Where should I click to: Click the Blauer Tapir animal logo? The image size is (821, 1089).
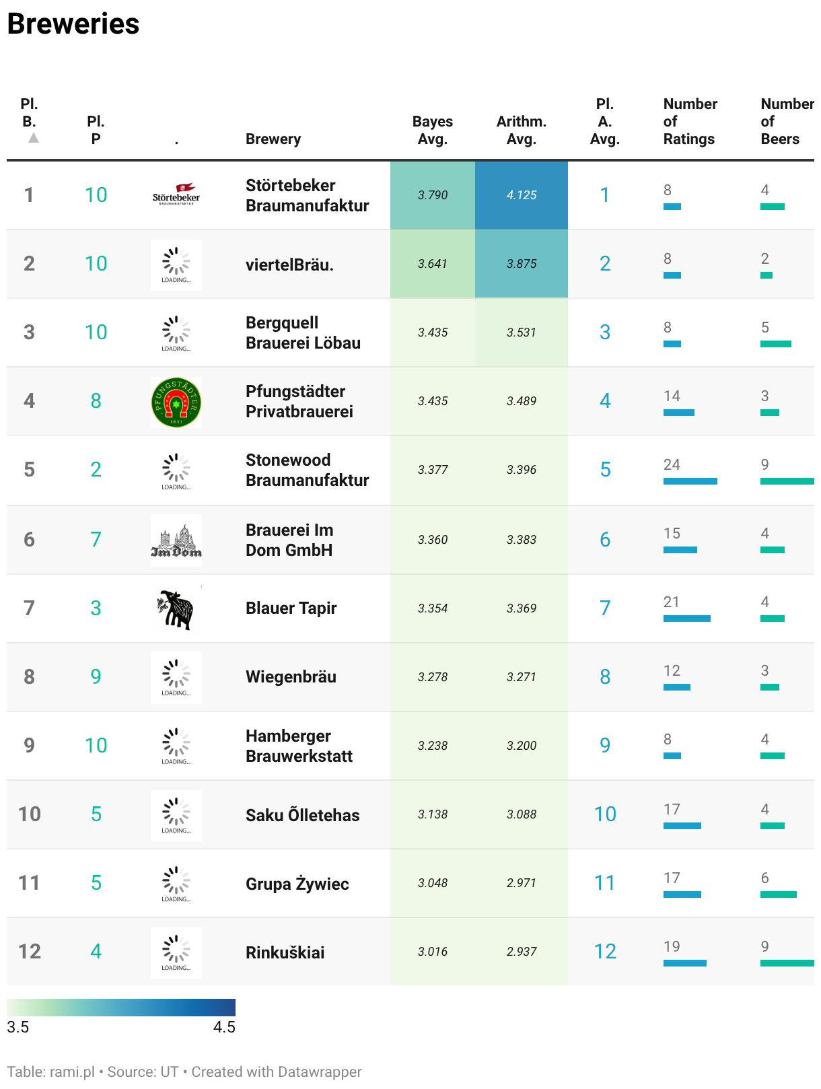[x=176, y=610]
